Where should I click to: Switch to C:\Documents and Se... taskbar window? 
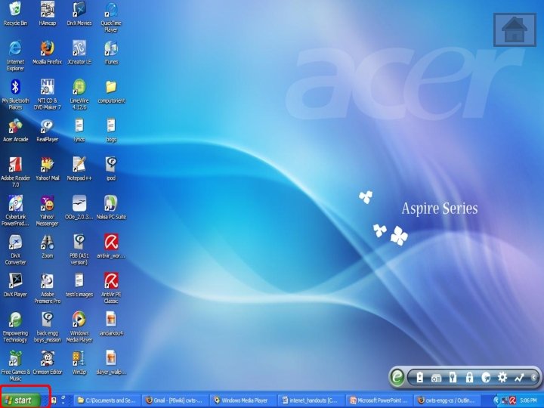pos(107,400)
